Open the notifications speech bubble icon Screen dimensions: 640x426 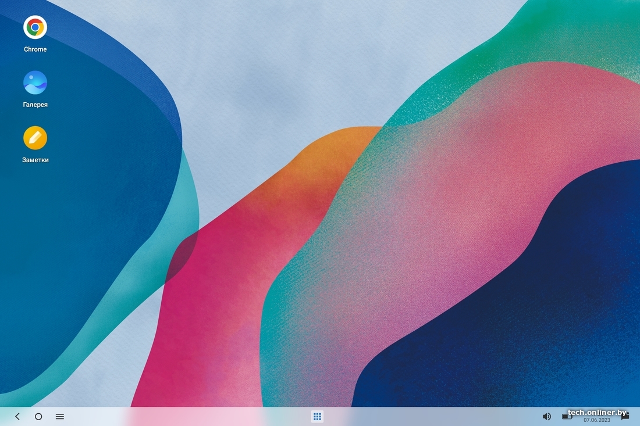tap(625, 417)
